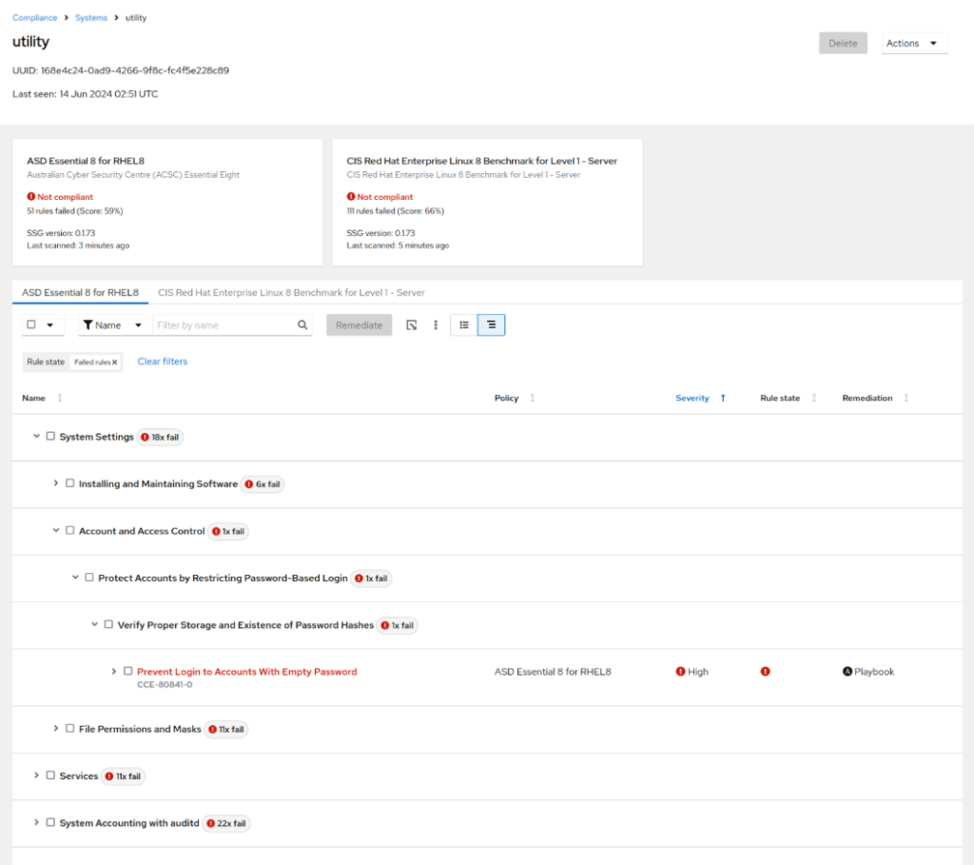
Task: Sort by Policy column arrows
Action: pos(533,399)
